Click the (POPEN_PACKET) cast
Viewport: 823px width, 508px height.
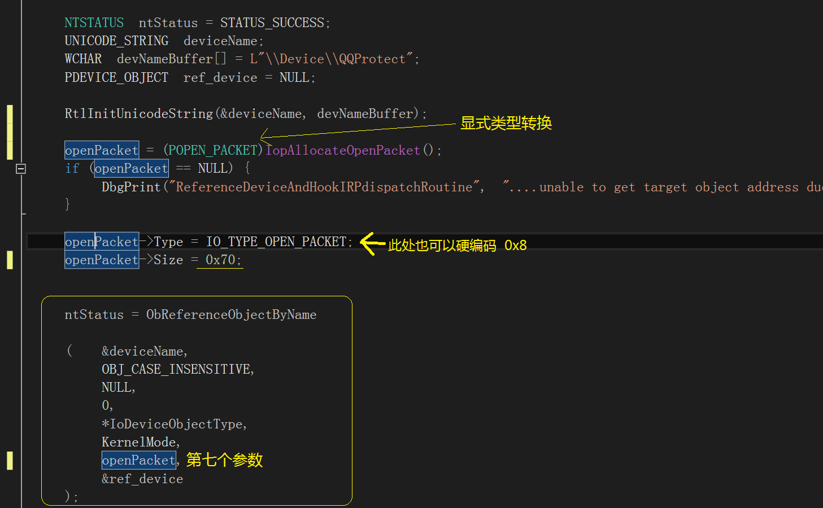[x=214, y=150]
